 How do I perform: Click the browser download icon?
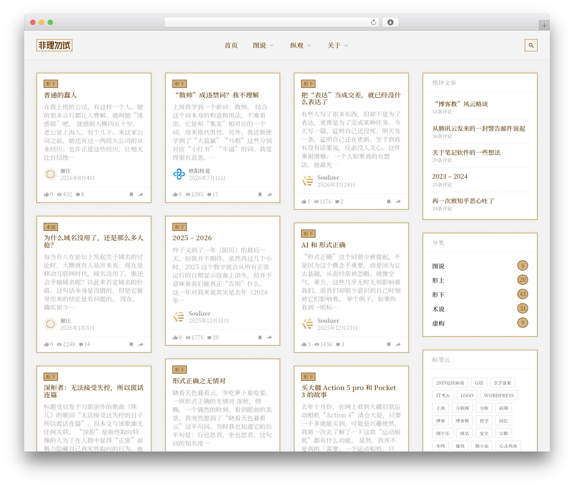391,22
